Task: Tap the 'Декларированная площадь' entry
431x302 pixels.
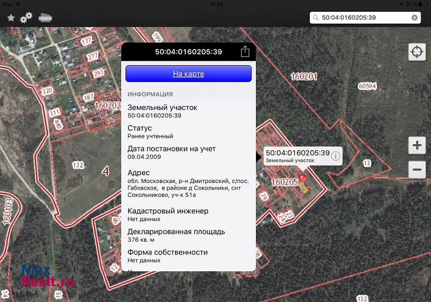Action: tap(188, 235)
